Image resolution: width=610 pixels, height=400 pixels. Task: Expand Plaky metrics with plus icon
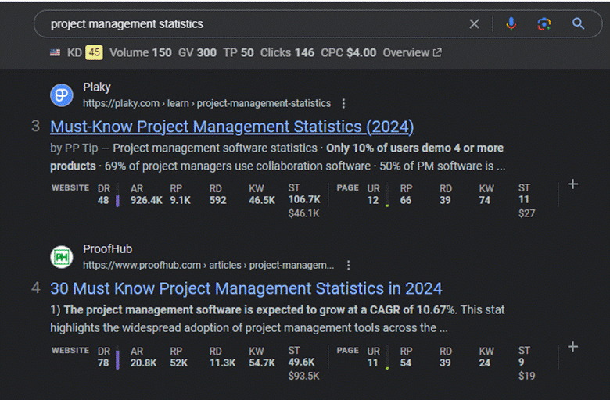coord(572,184)
